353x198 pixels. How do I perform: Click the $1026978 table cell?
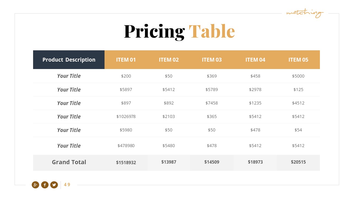pos(126,117)
